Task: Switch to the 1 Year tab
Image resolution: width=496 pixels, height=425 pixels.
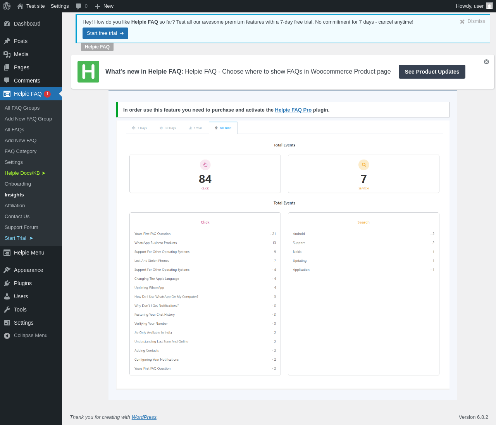Action: 195,128
